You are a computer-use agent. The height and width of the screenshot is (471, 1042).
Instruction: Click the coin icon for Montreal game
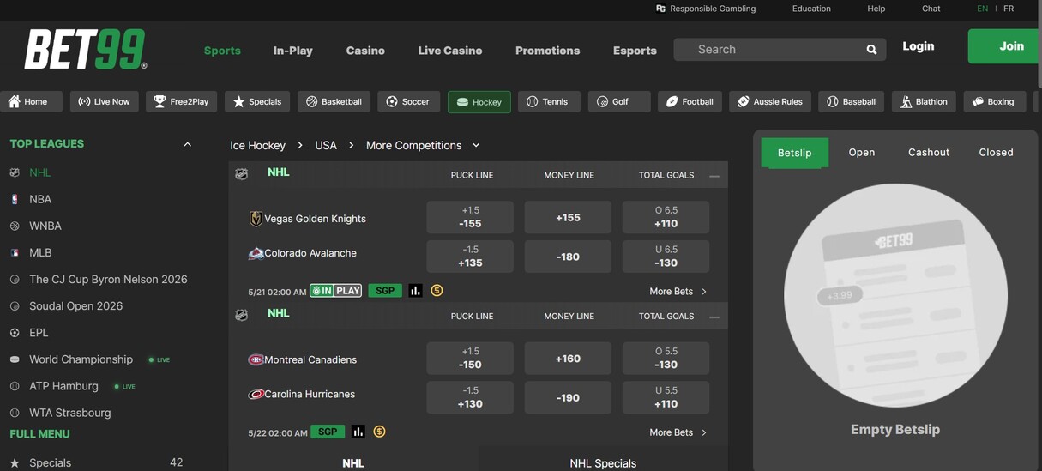(379, 432)
